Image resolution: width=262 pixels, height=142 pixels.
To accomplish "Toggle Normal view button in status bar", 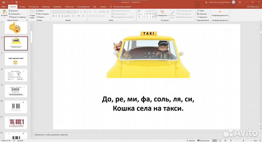I will click(215, 141).
